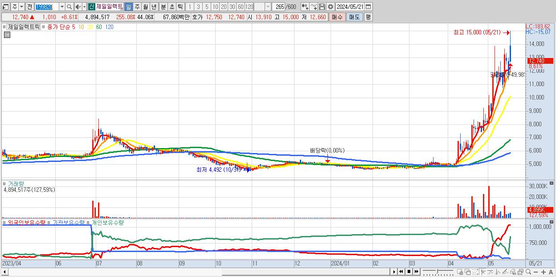Click the overlapping windows icon
The width and height of the screenshot is (556, 277).
pos(468,272)
